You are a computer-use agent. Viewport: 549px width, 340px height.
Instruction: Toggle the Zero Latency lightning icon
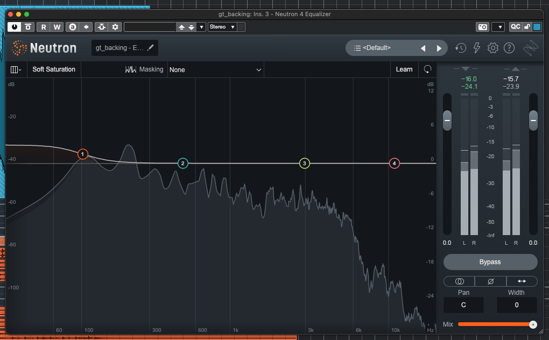(x=476, y=48)
